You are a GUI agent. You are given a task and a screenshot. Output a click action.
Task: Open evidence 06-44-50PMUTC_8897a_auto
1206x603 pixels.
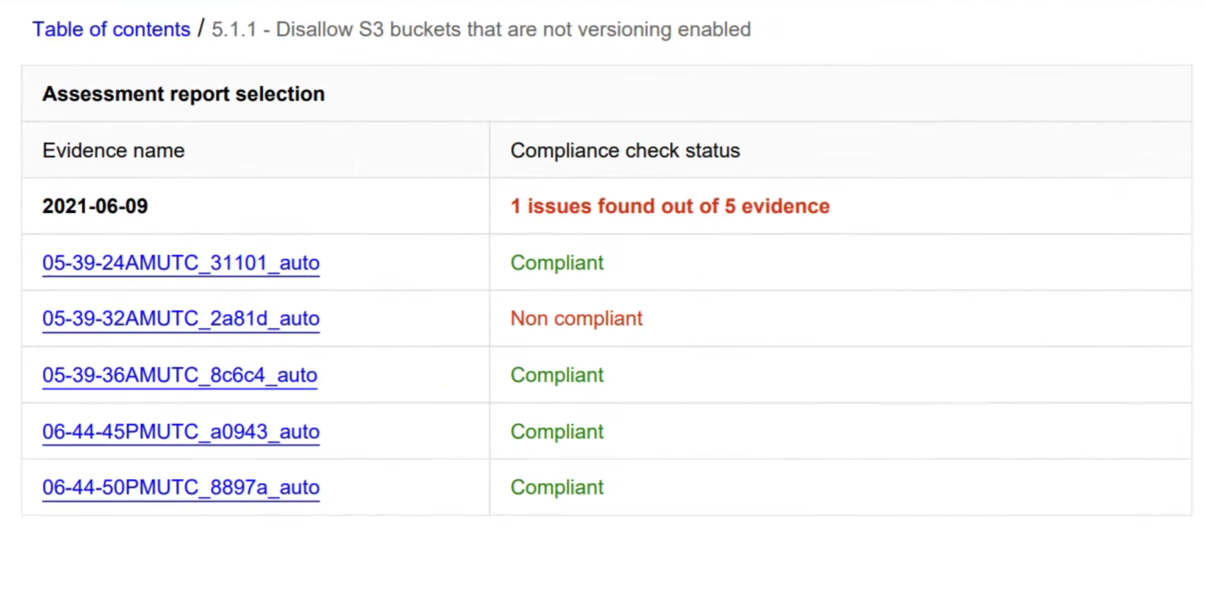click(181, 487)
